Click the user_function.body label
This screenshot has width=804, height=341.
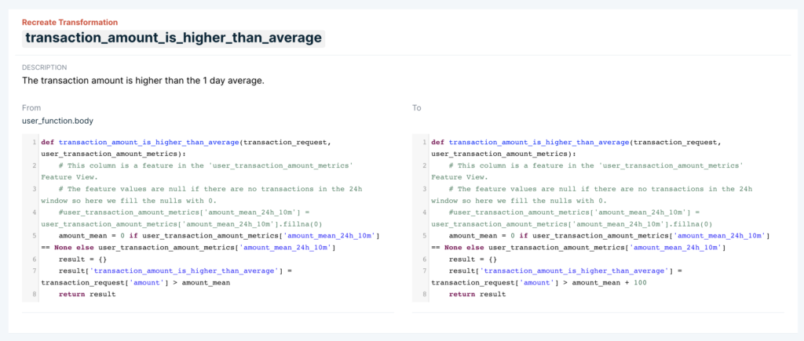pos(57,121)
